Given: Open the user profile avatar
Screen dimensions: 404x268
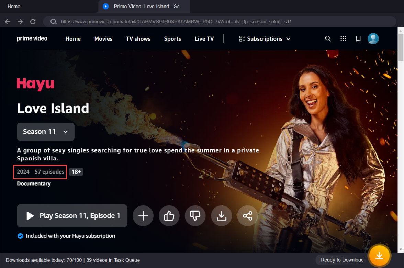Looking at the screenshot, I should point(373,38).
